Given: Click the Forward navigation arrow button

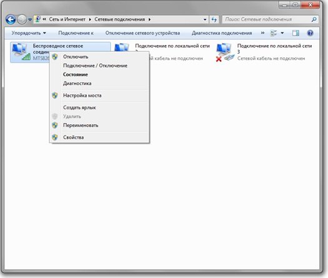Looking at the screenshot, I should 22,19.
